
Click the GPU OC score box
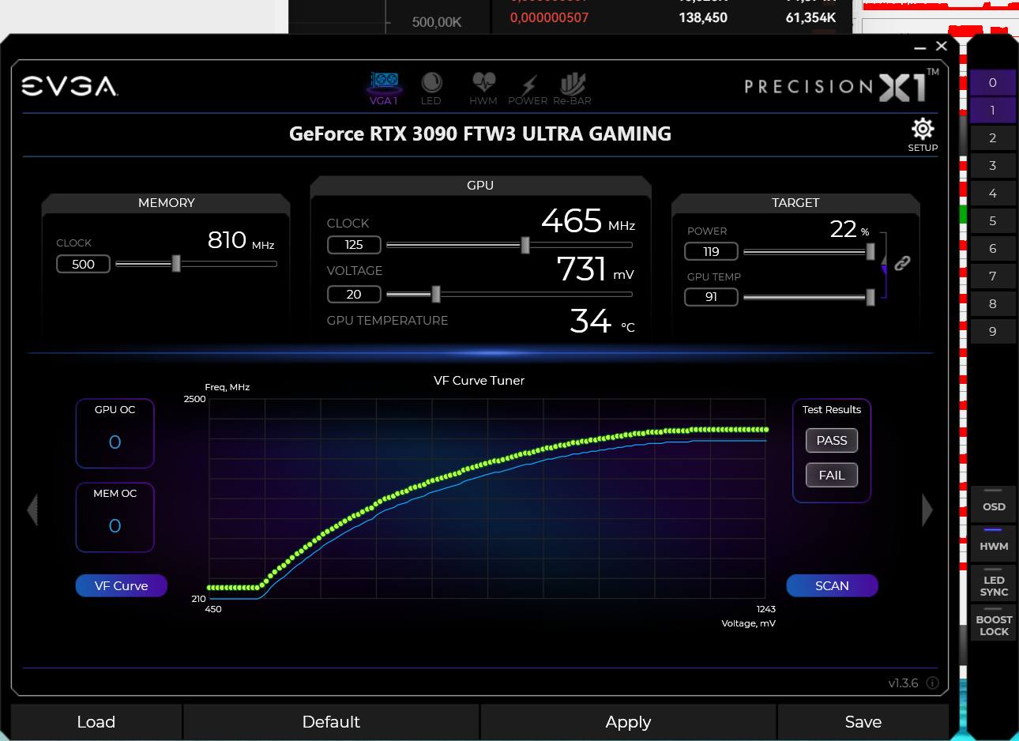115,434
